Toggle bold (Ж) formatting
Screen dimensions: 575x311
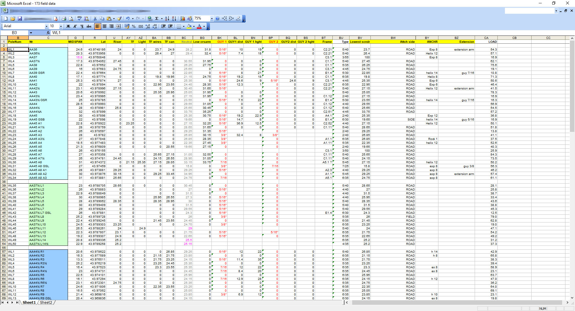pyautogui.click(x=68, y=26)
